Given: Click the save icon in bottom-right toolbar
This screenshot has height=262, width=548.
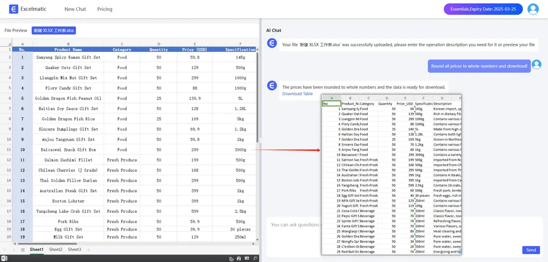Looking at the screenshot, I should [240, 259].
